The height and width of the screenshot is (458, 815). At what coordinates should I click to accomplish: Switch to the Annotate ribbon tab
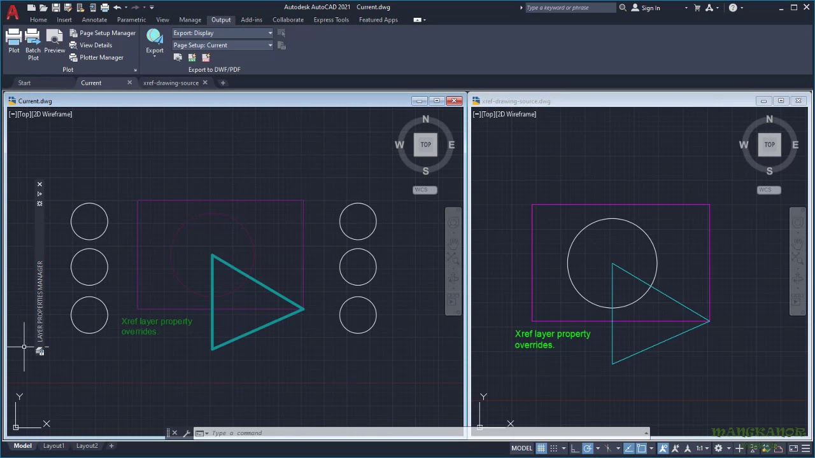click(94, 20)
